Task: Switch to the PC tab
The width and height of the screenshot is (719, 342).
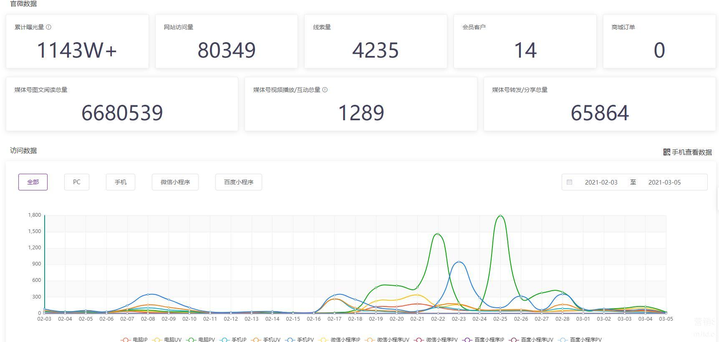Action: click(77, 182)
